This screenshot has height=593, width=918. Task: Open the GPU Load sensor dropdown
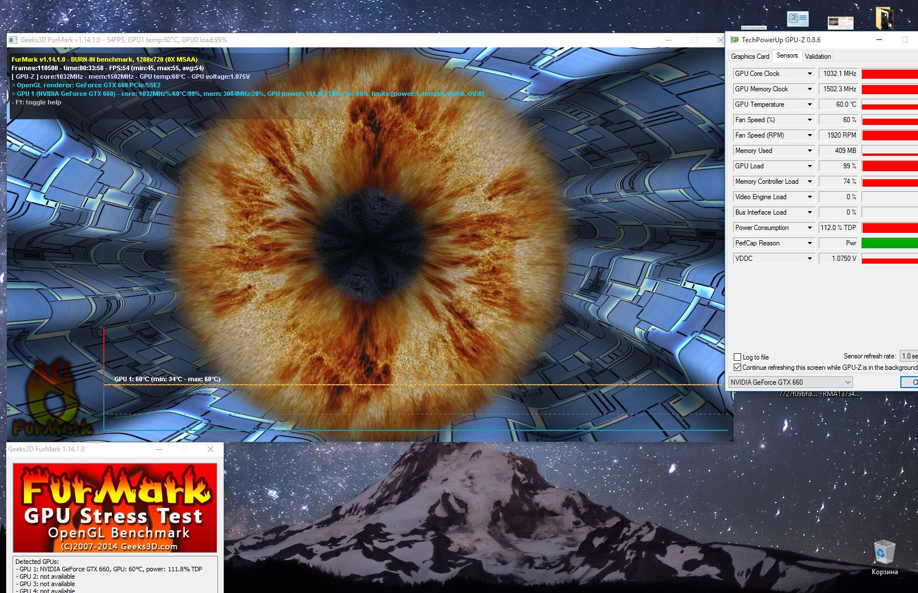(x=809, y=166)
